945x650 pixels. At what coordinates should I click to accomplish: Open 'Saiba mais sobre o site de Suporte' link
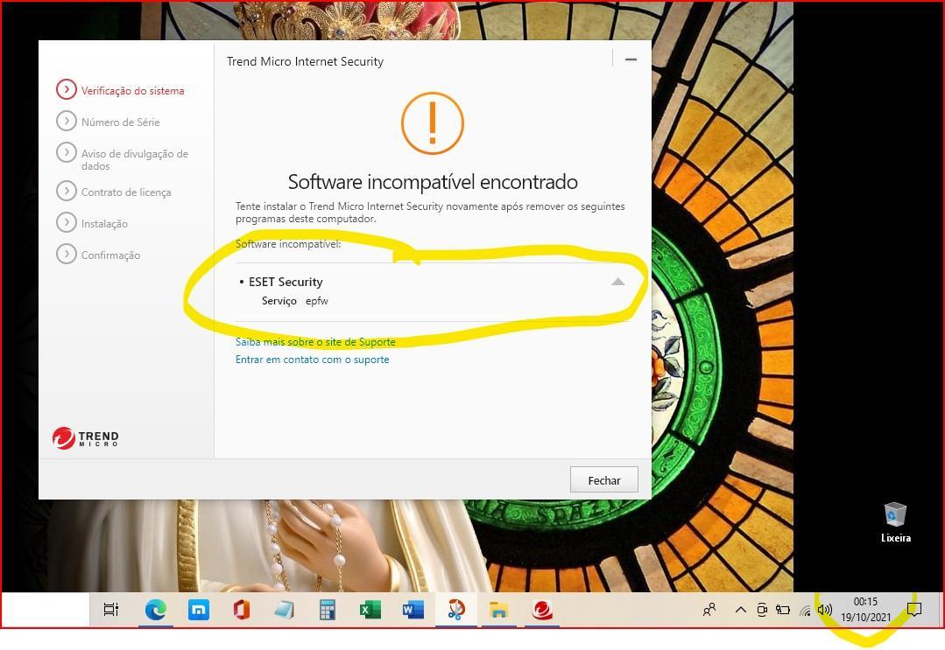point(315,342)
